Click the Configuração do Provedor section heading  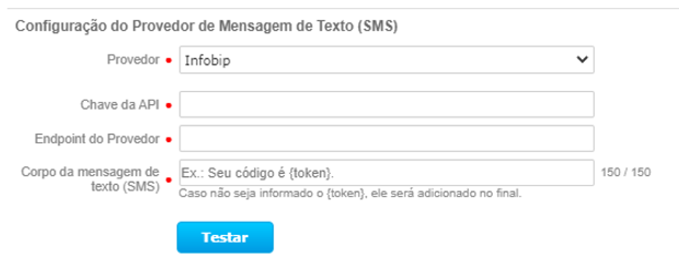[x=206, y=26]
